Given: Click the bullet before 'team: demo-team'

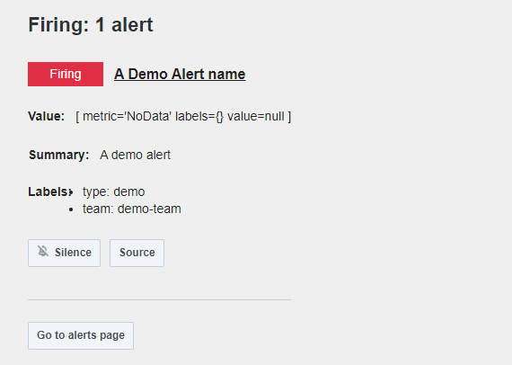Looking at the screenshot, I should point(71,209).
